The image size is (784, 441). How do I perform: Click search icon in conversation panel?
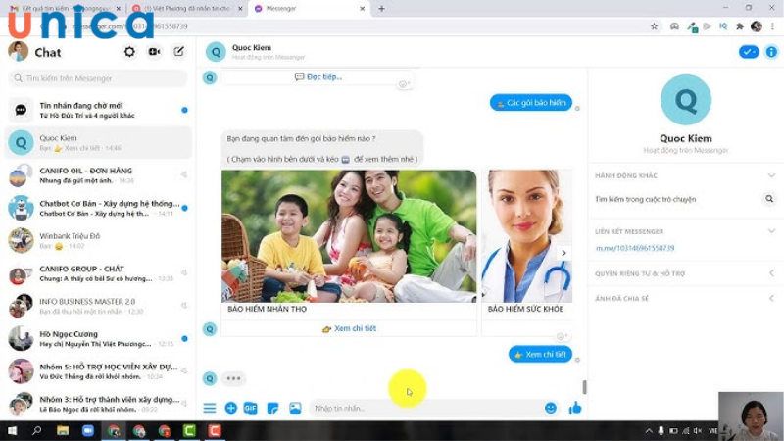pyautogui.click(x=769, y=199)
